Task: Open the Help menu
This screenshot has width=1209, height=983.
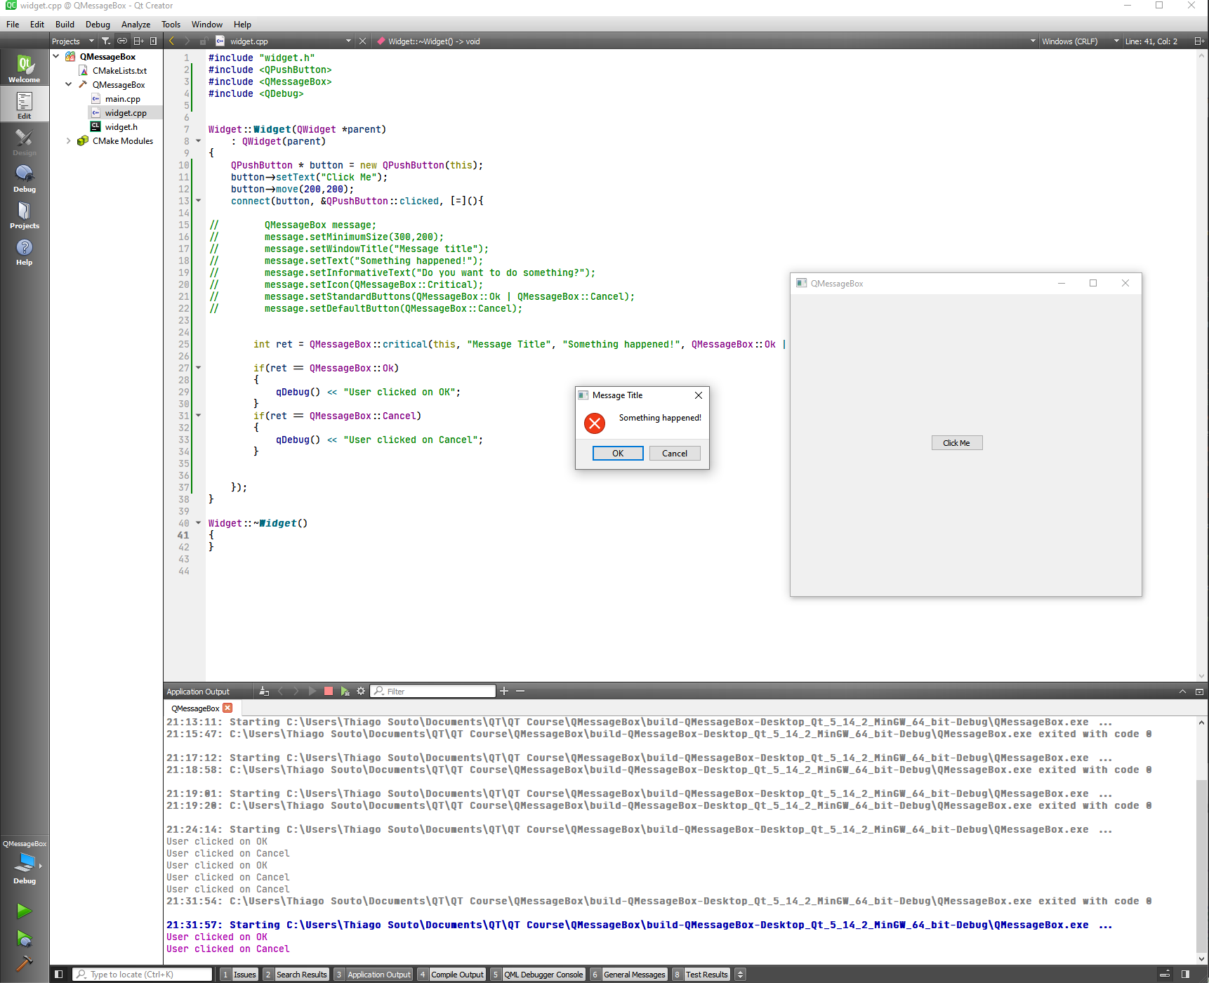Action: 242,25
